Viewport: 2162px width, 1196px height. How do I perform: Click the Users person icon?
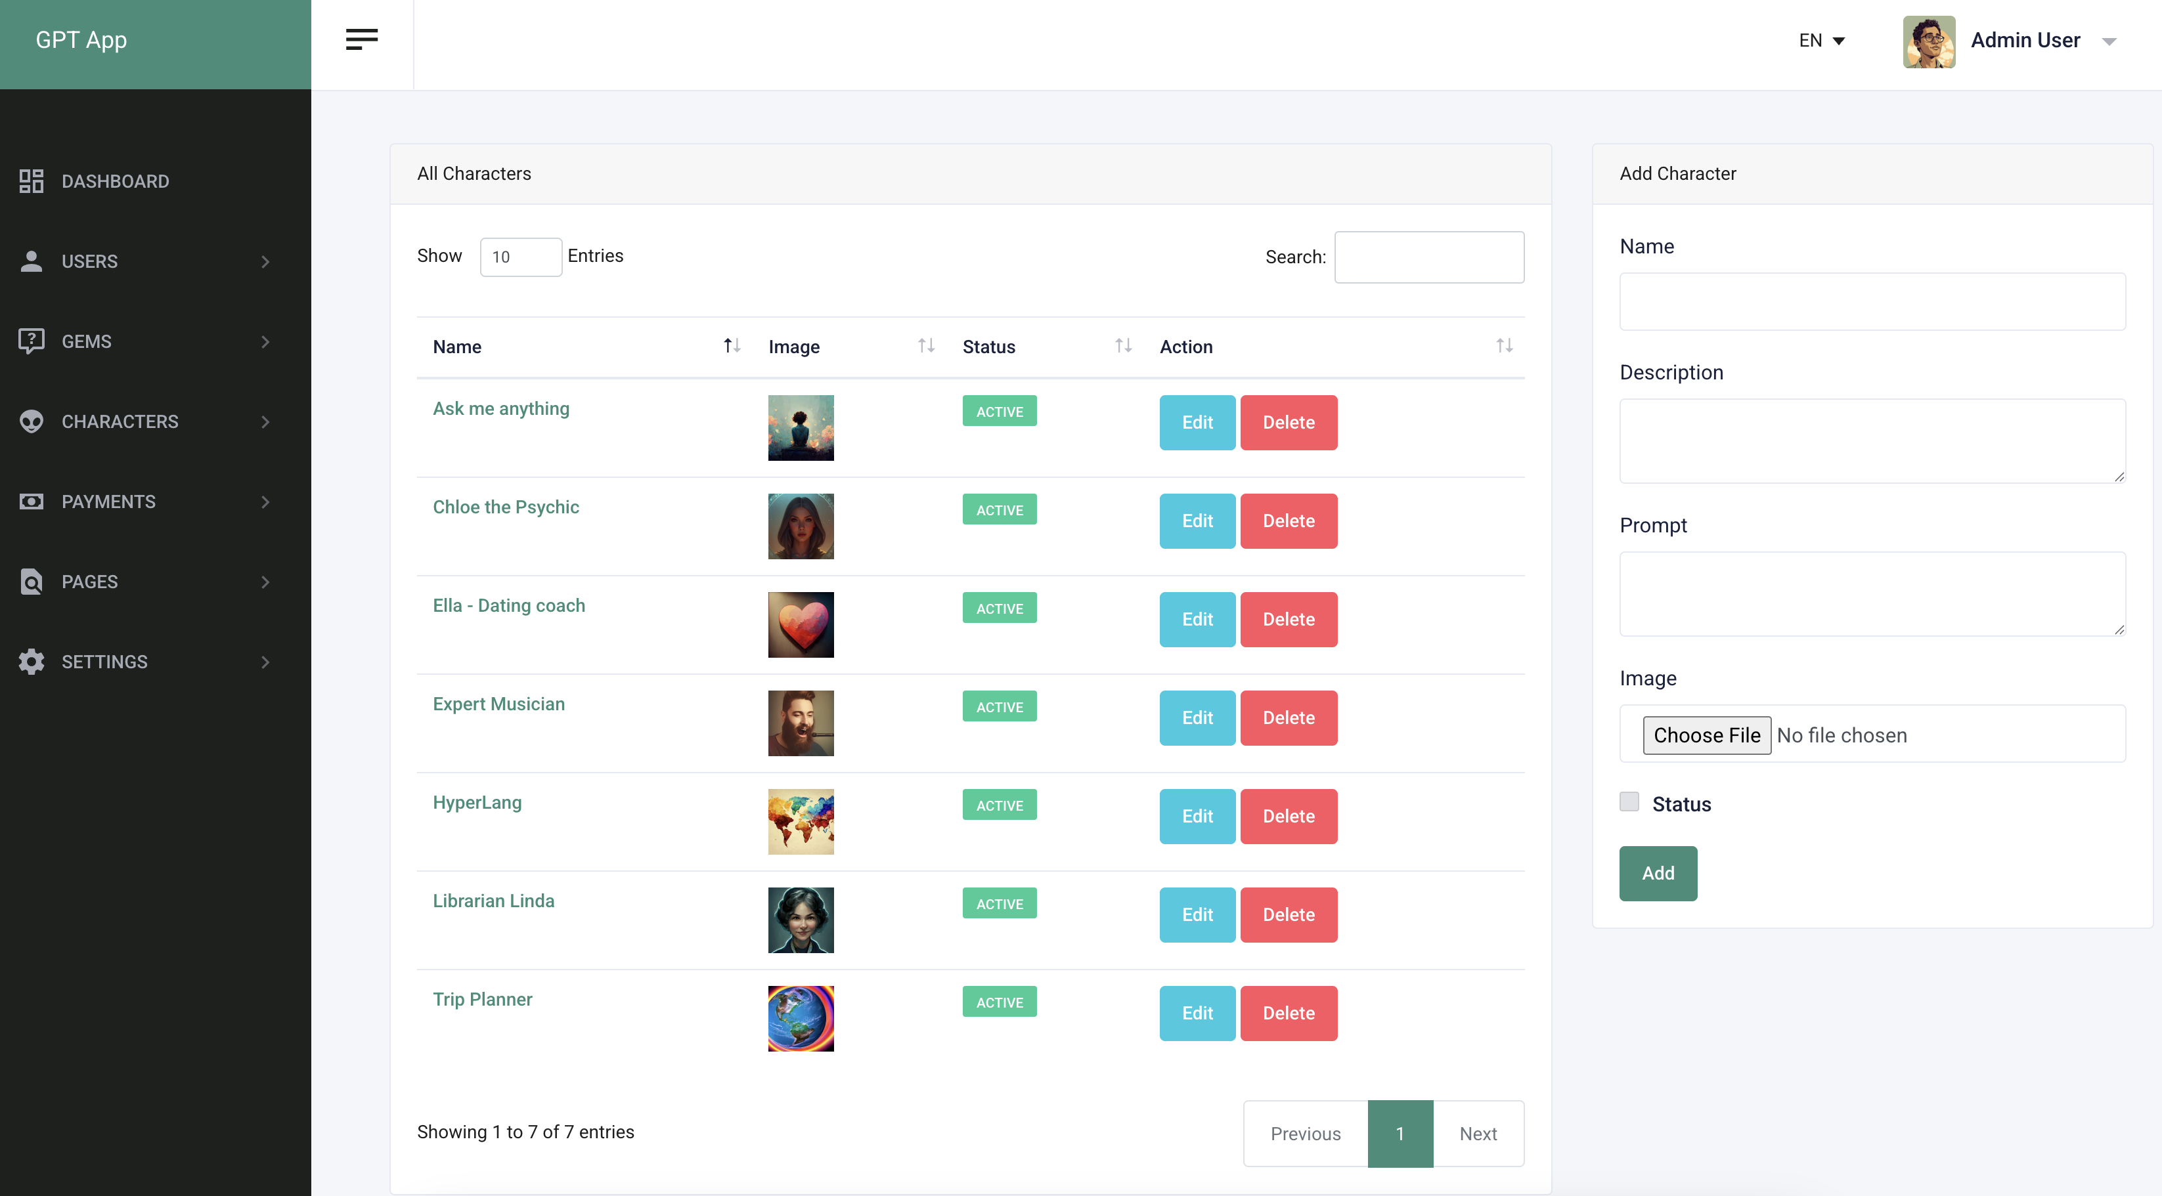pos(31,261)
